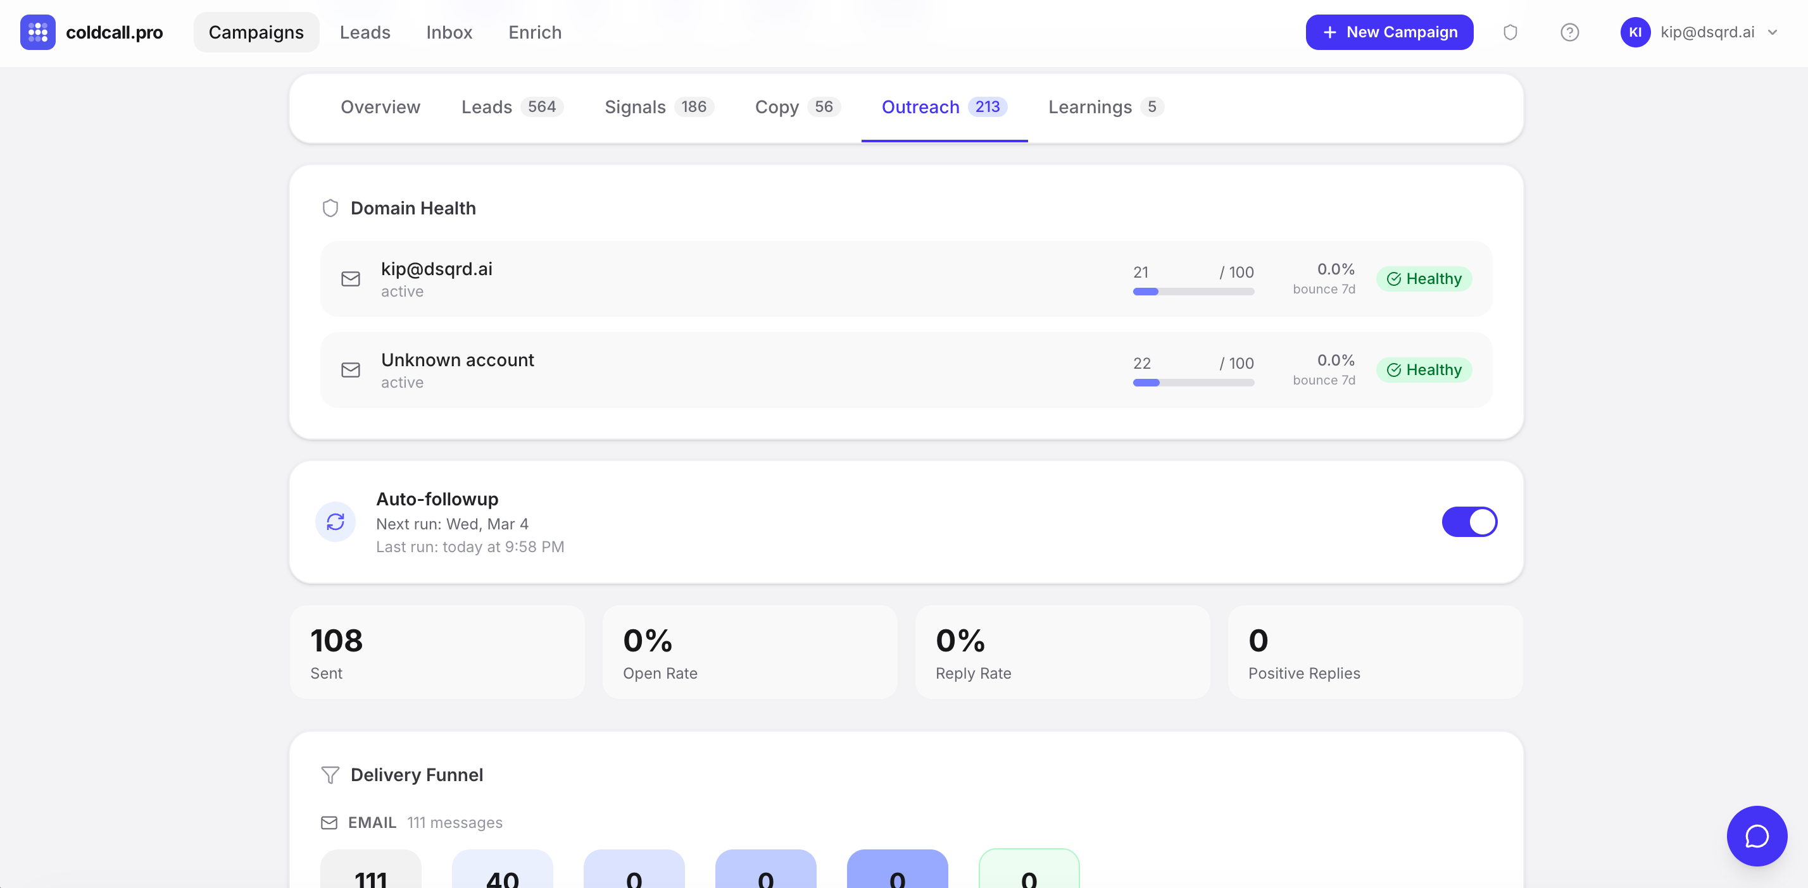
Task: Open Inbox in the top navigation
Action: pyautogui.click(x=449, y=32)
